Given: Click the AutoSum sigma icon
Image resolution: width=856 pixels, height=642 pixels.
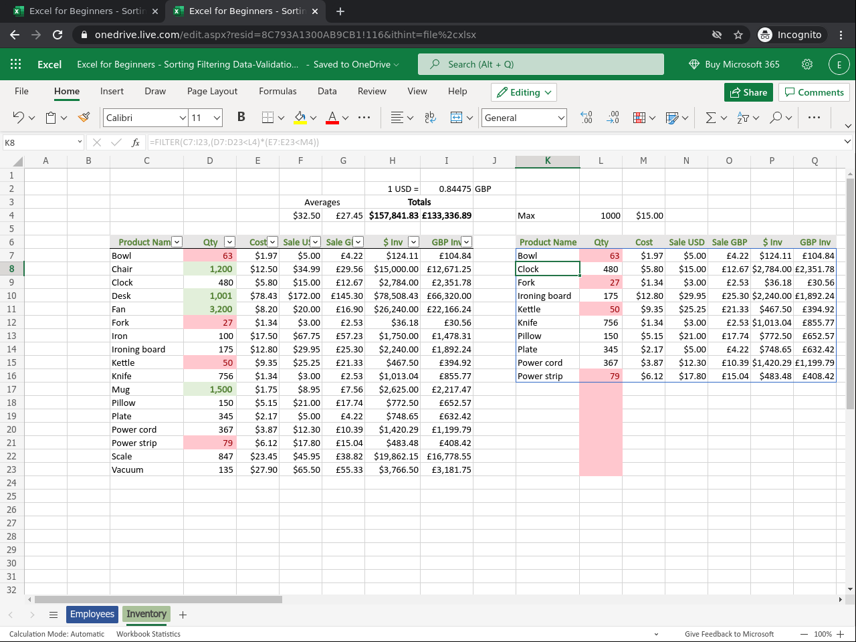Looking at the screenshot, I should pyautogui.click(x=711, y=118).
